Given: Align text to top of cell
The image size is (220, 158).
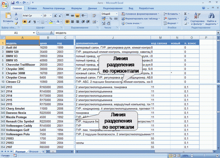Looking at the screenshot, I should [67, 15].
